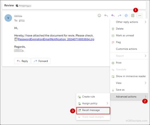
Task: Click the Assign policy icon
Action: [79, 104]
